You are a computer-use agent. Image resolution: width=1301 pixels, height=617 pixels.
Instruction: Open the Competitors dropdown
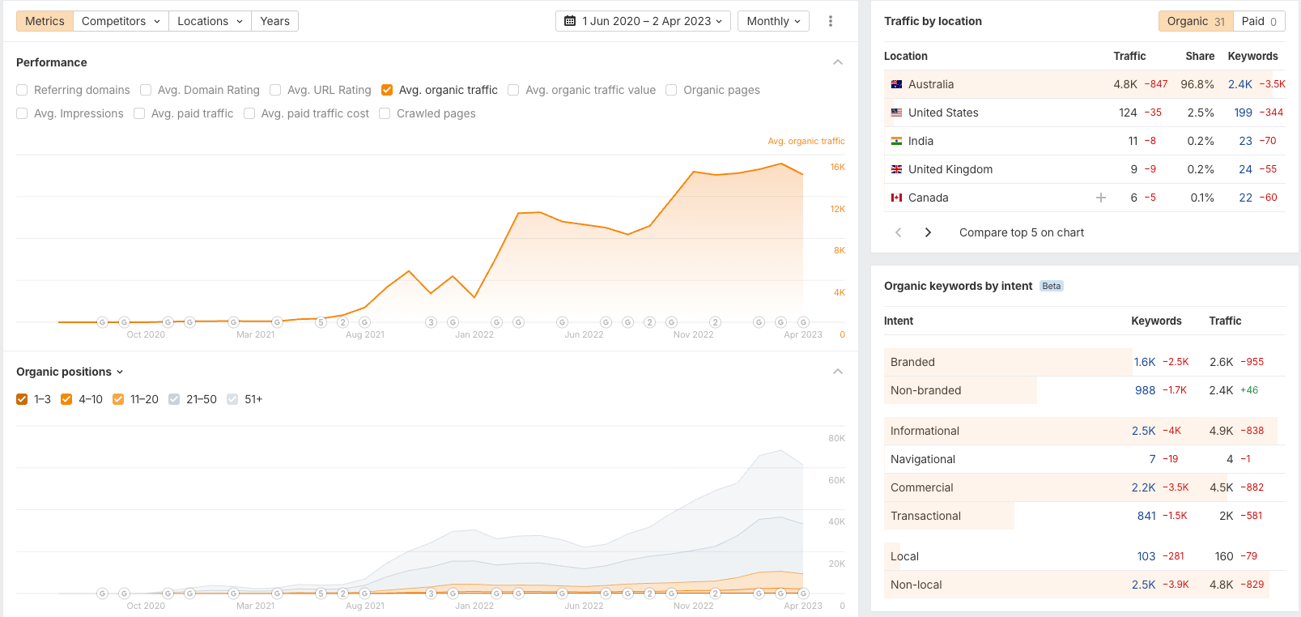pyautogui.click(x=121, y=21)
